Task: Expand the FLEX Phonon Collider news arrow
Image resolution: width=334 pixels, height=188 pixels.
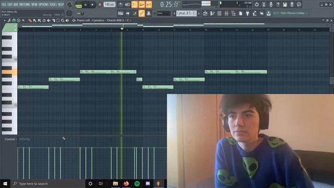Action: (x=307, y=13)
